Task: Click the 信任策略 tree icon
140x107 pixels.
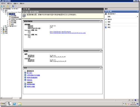Action: click(x=10, y=16)
